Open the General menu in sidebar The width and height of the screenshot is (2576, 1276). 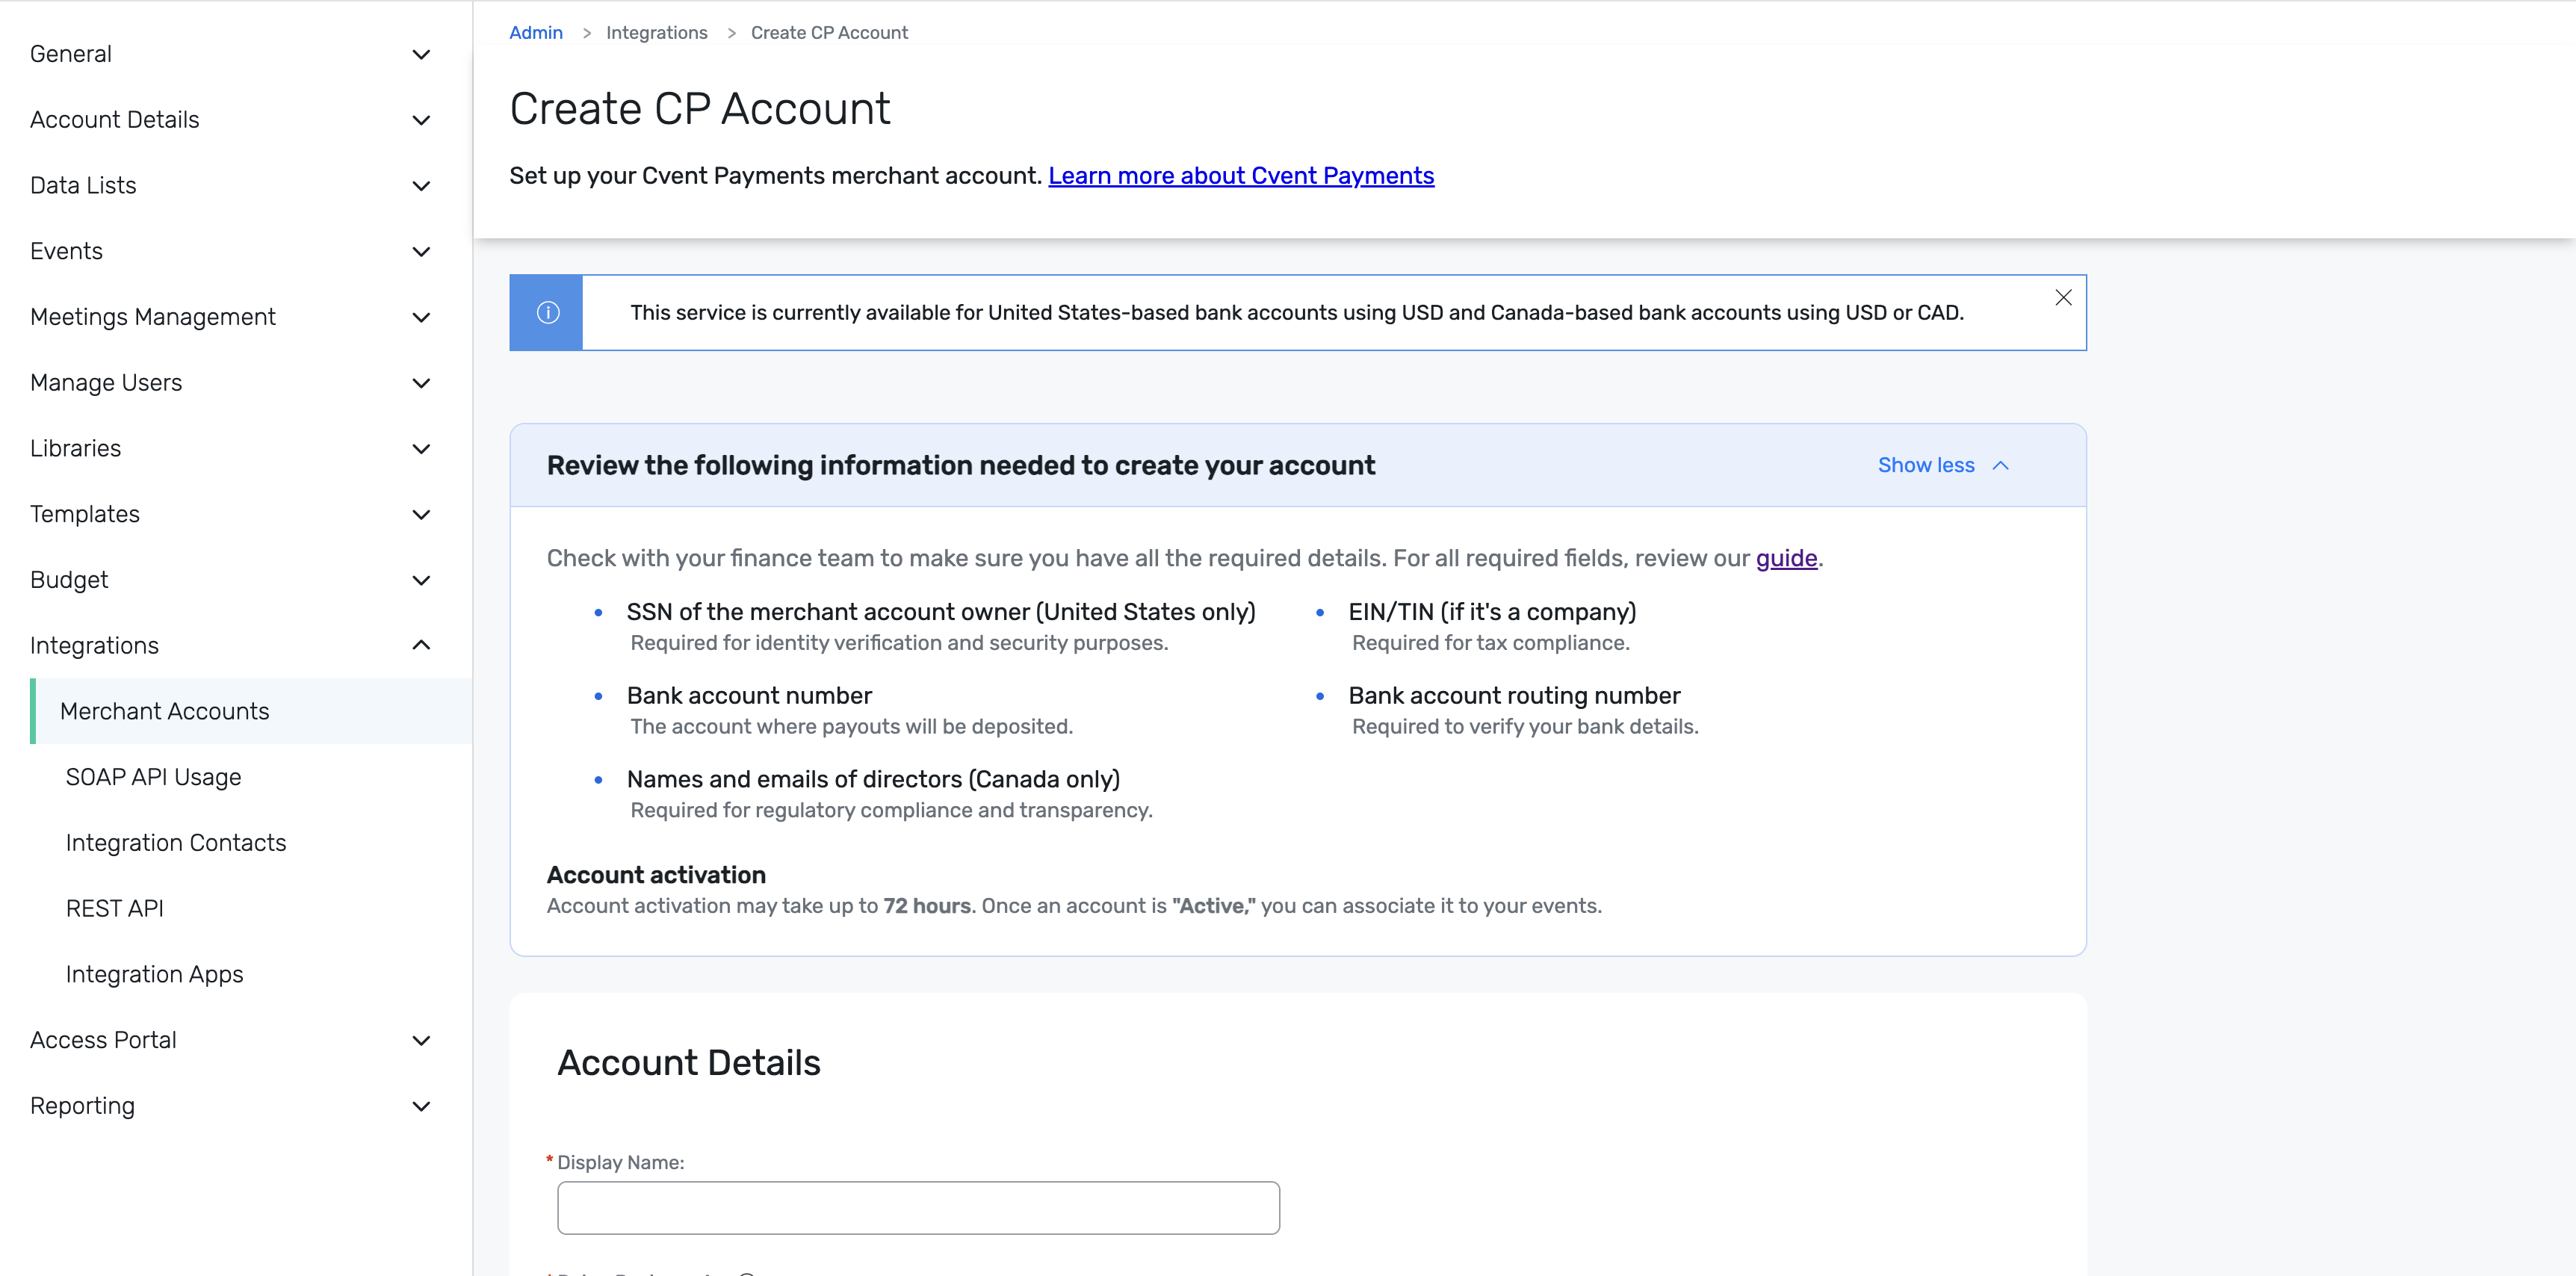pyautogui.click(x=71, y=54)
